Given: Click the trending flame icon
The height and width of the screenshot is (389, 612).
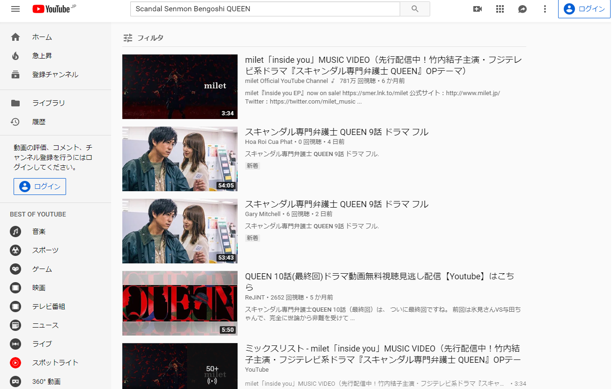Looking at the screenshot, I should [x=15, y=56].
